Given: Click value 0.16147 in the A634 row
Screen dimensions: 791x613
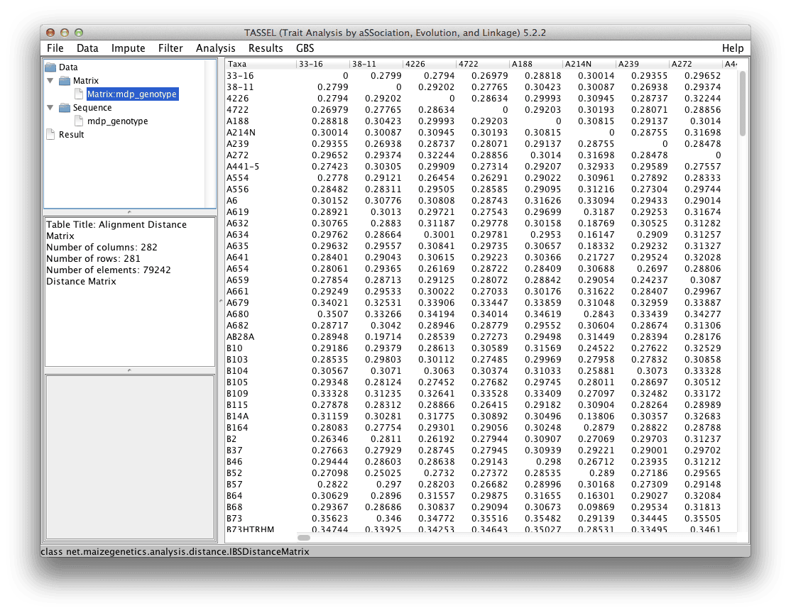Looking at the screenshot, I should [596, 234].
